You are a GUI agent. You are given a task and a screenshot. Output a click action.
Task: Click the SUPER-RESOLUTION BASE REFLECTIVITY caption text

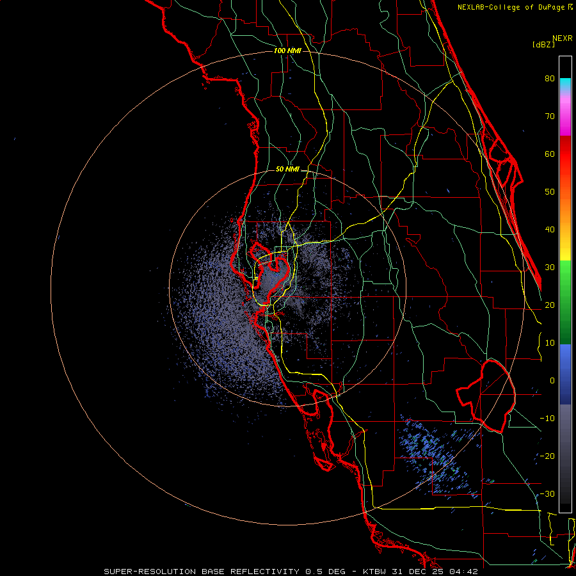click(201, 572)
